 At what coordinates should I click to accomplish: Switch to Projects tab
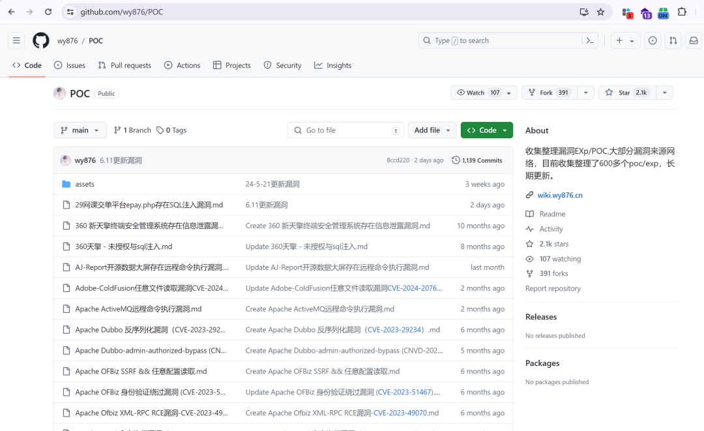click(231, 65)
